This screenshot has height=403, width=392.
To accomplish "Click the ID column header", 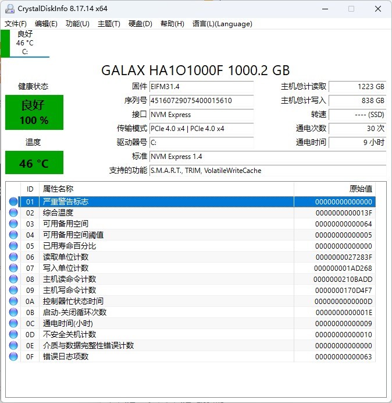I will 30,189.
